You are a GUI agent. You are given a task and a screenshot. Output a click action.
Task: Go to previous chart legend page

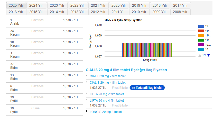(200, 55)
